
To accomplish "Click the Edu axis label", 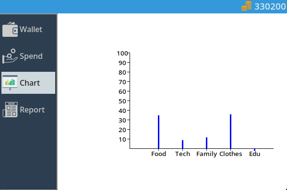I will tap(254, 154).
